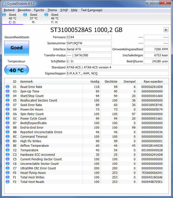Click the status orb beside Start/Stop Count

tap(8, 96)
